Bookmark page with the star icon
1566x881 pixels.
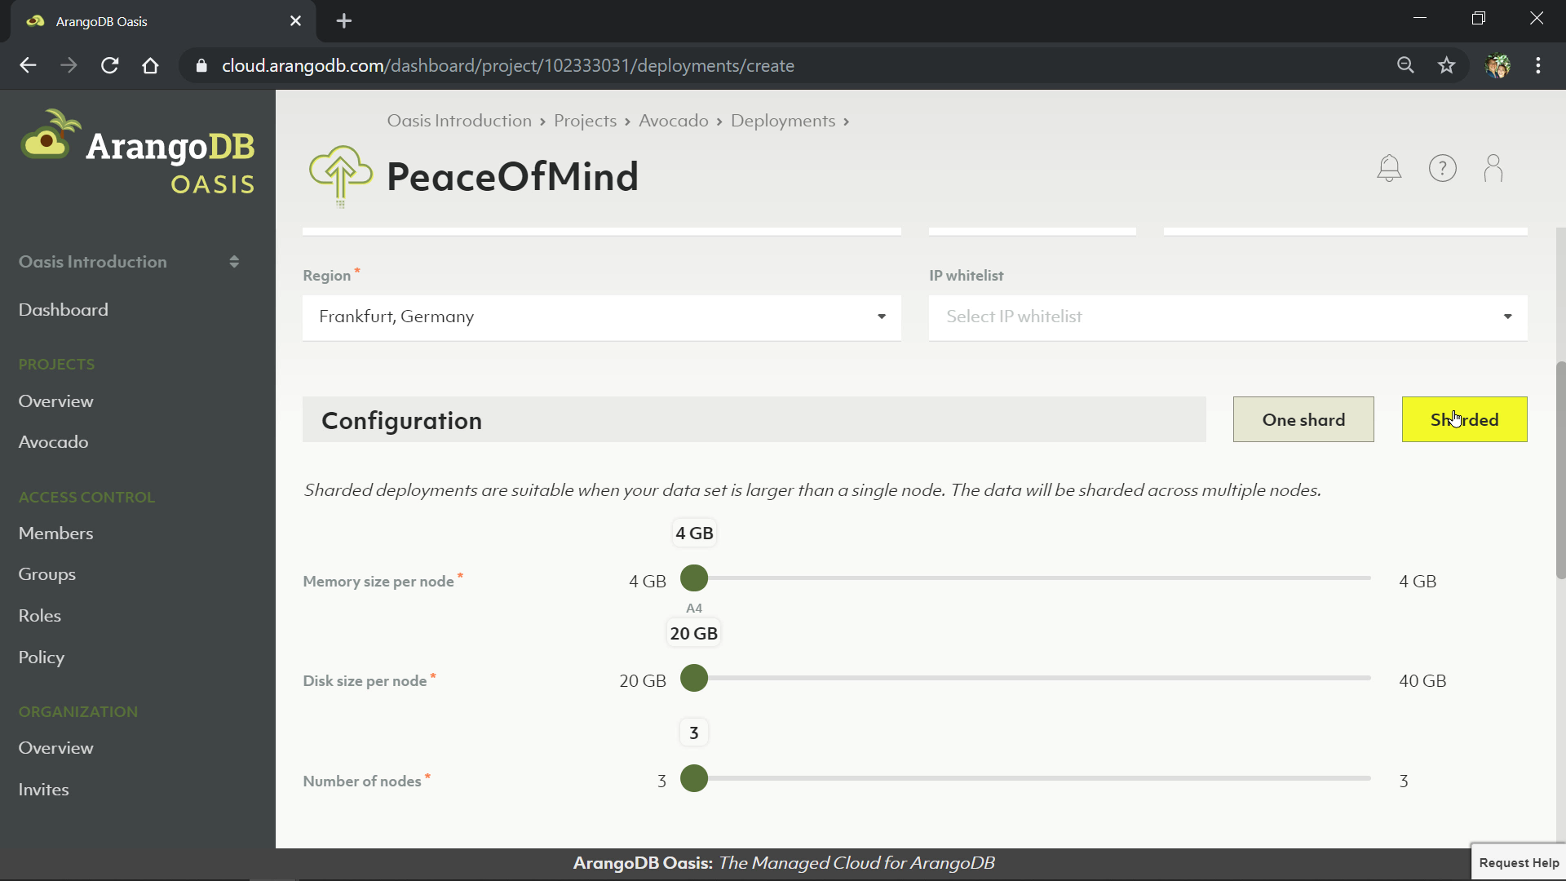[x=1446, y=65]
